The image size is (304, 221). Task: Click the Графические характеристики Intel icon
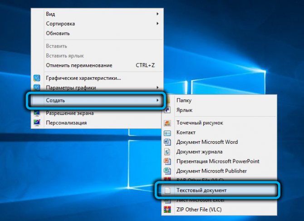tap(37, 78)
